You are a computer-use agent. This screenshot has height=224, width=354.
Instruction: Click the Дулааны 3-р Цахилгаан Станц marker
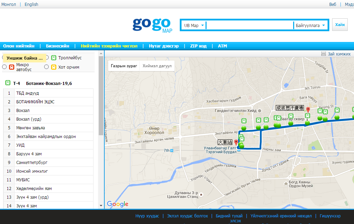click(x=201, y=195)
